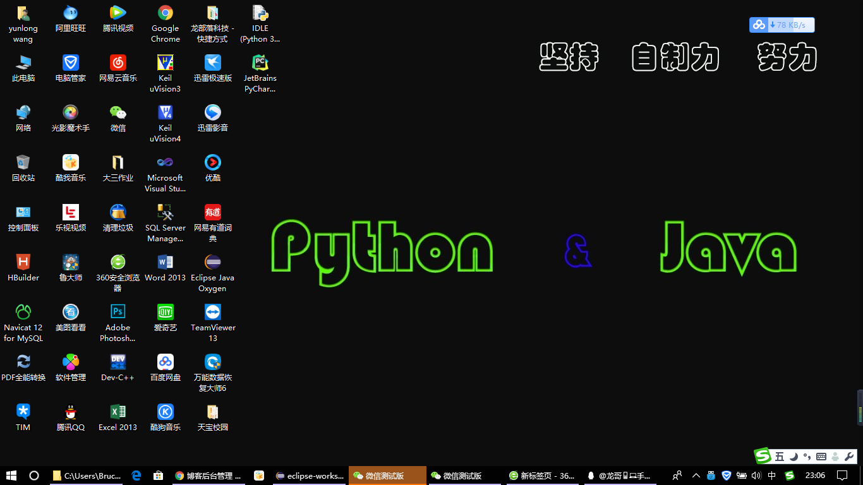
Task: Click the Baidu Netdisk floating speed widget
Action: pyautogui.click(x=782, y=25)
